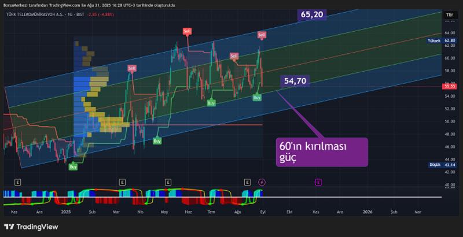Click the Sell signal label near Nis
The image size is (463, 237).
click(132, 68)
